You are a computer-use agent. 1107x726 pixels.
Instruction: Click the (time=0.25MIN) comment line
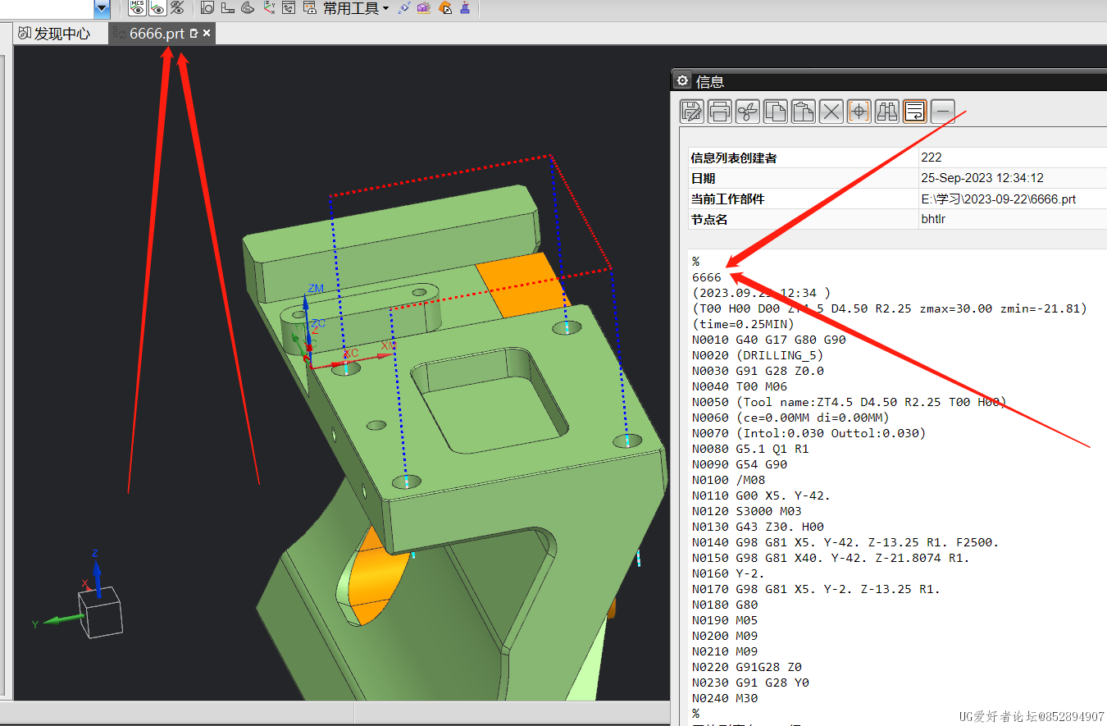click(743, 324)
